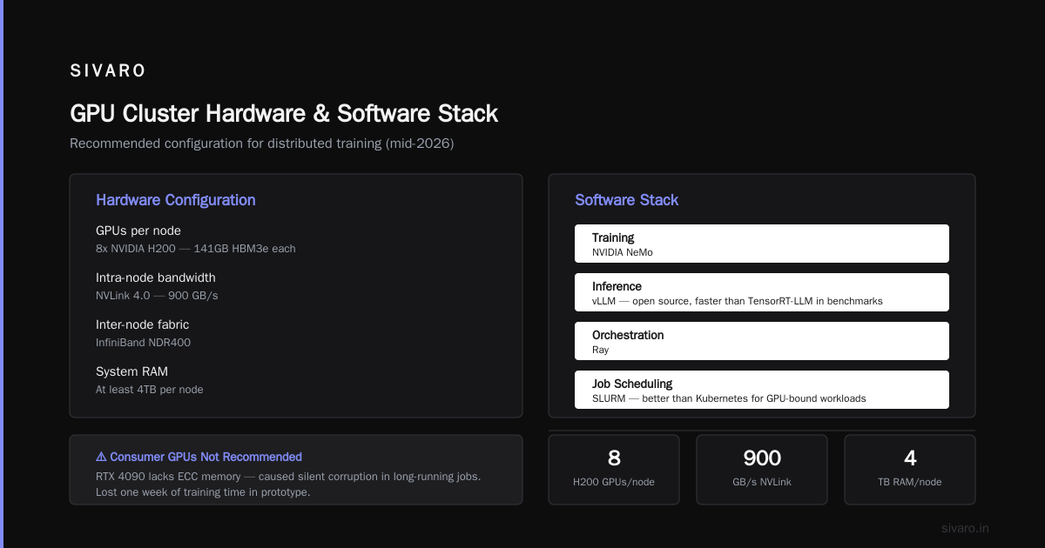Click the GPUs per node label
This screenshot has width=1045, height=548.
[138, 231]
